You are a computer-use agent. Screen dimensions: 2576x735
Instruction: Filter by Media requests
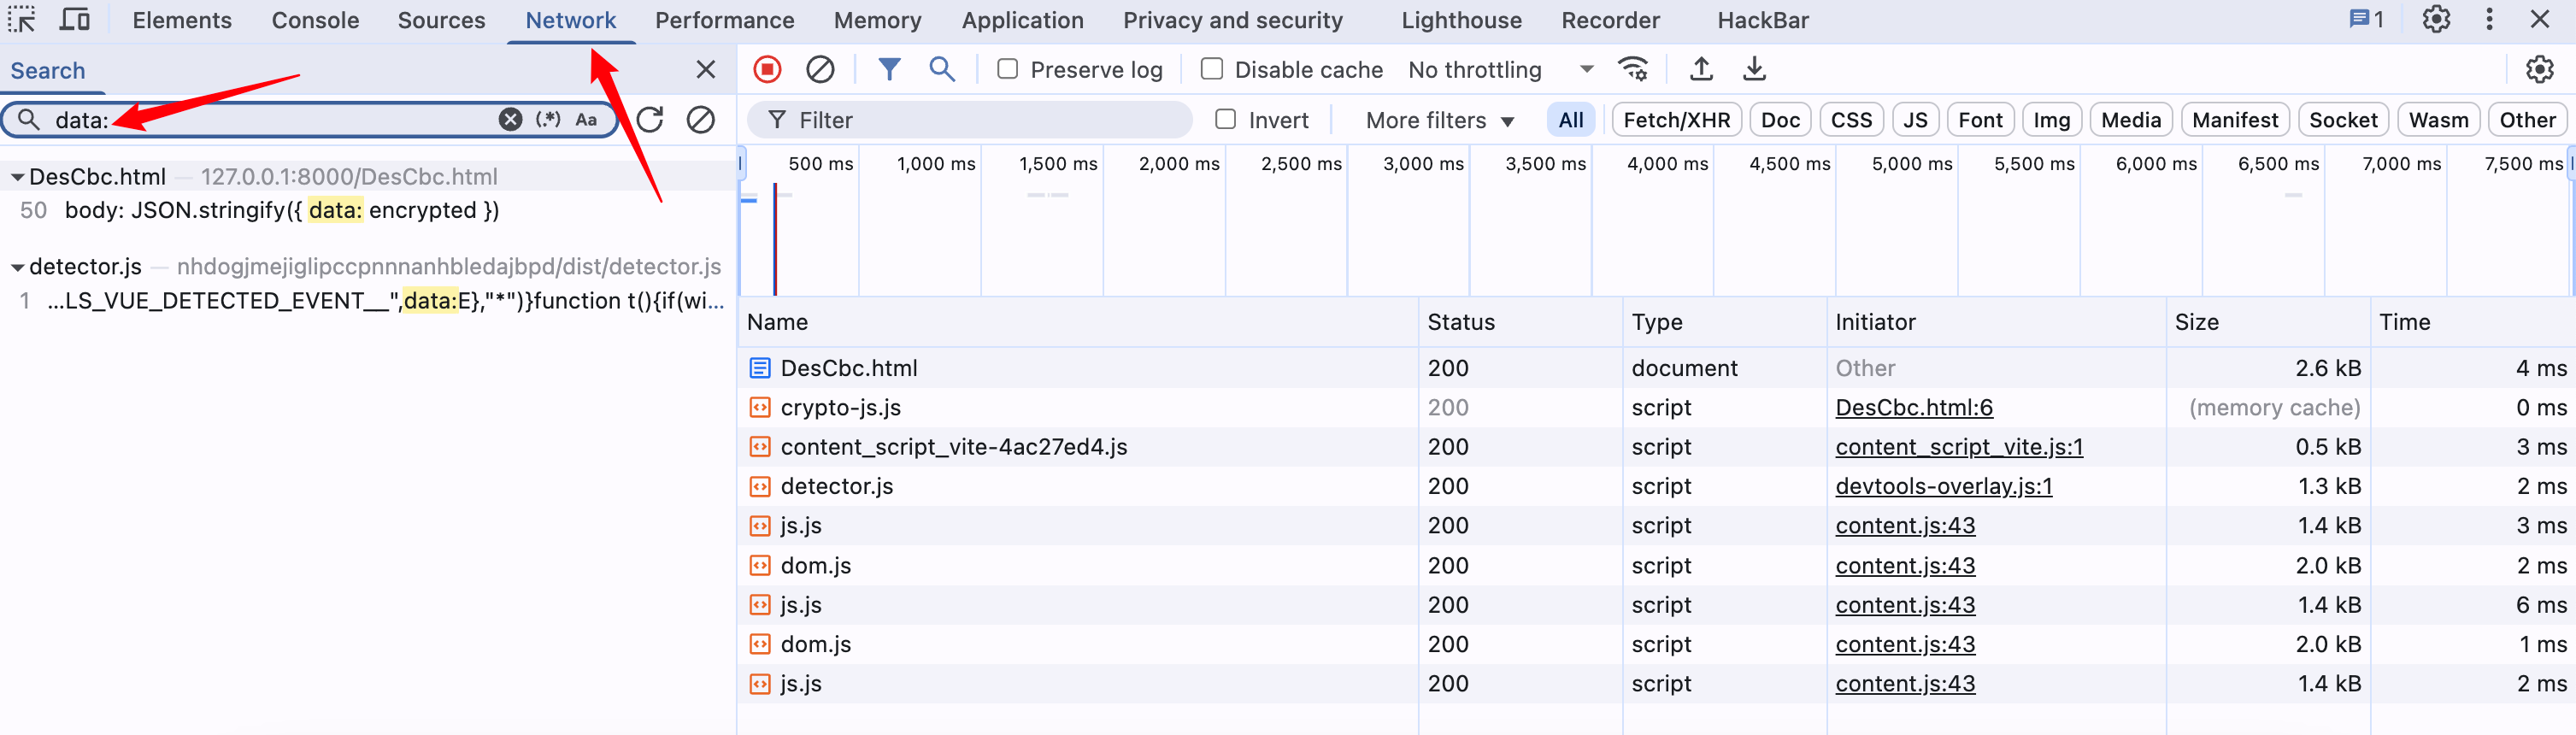click(2131, 120)
